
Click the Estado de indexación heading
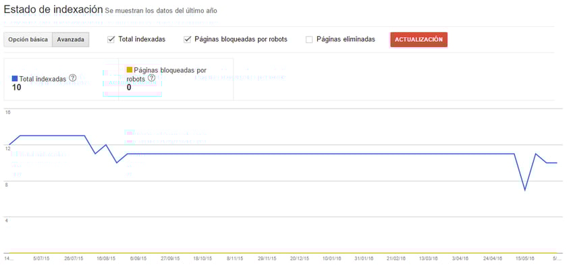(x=53, y=9)
